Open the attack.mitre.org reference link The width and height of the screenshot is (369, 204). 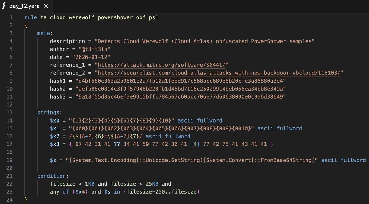coord(162,65)
